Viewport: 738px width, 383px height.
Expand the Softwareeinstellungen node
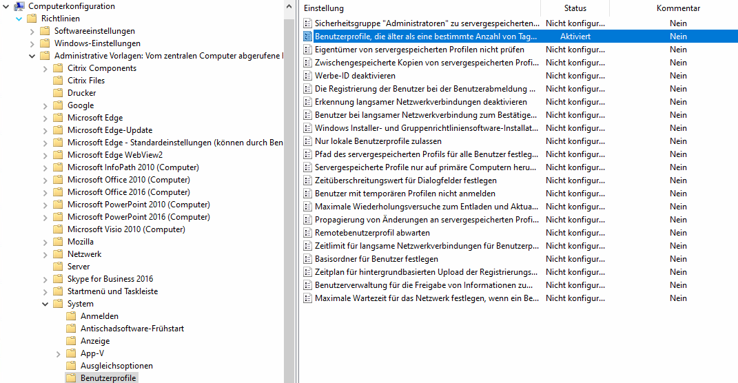coord(32,31)
